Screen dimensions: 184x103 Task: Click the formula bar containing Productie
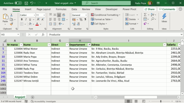[114, 35]
